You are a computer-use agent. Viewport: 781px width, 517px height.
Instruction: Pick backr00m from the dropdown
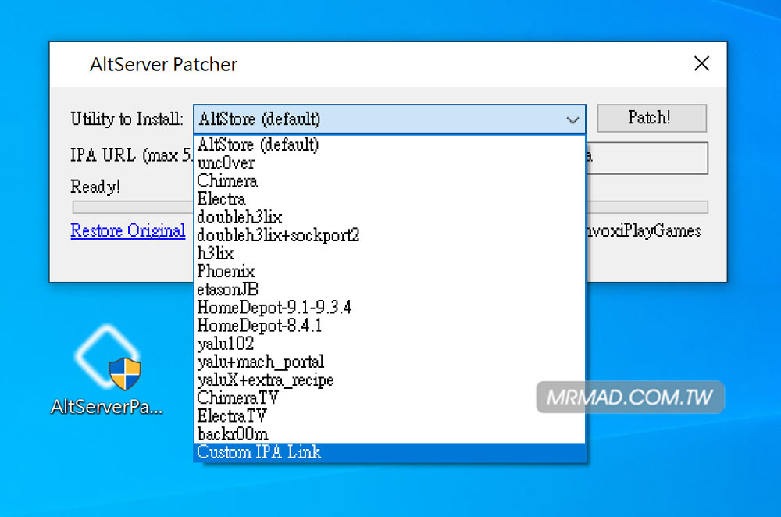[x=390, y=433]
